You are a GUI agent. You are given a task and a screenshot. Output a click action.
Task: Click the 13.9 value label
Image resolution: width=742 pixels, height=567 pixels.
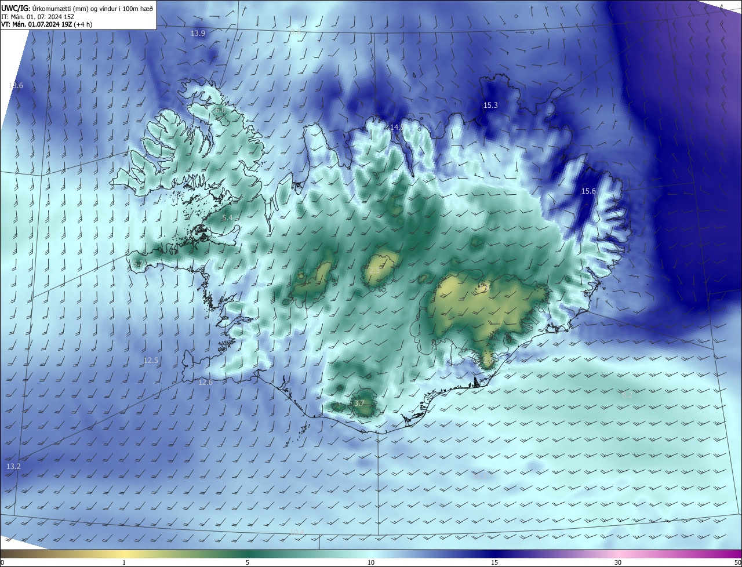(198, 34)
